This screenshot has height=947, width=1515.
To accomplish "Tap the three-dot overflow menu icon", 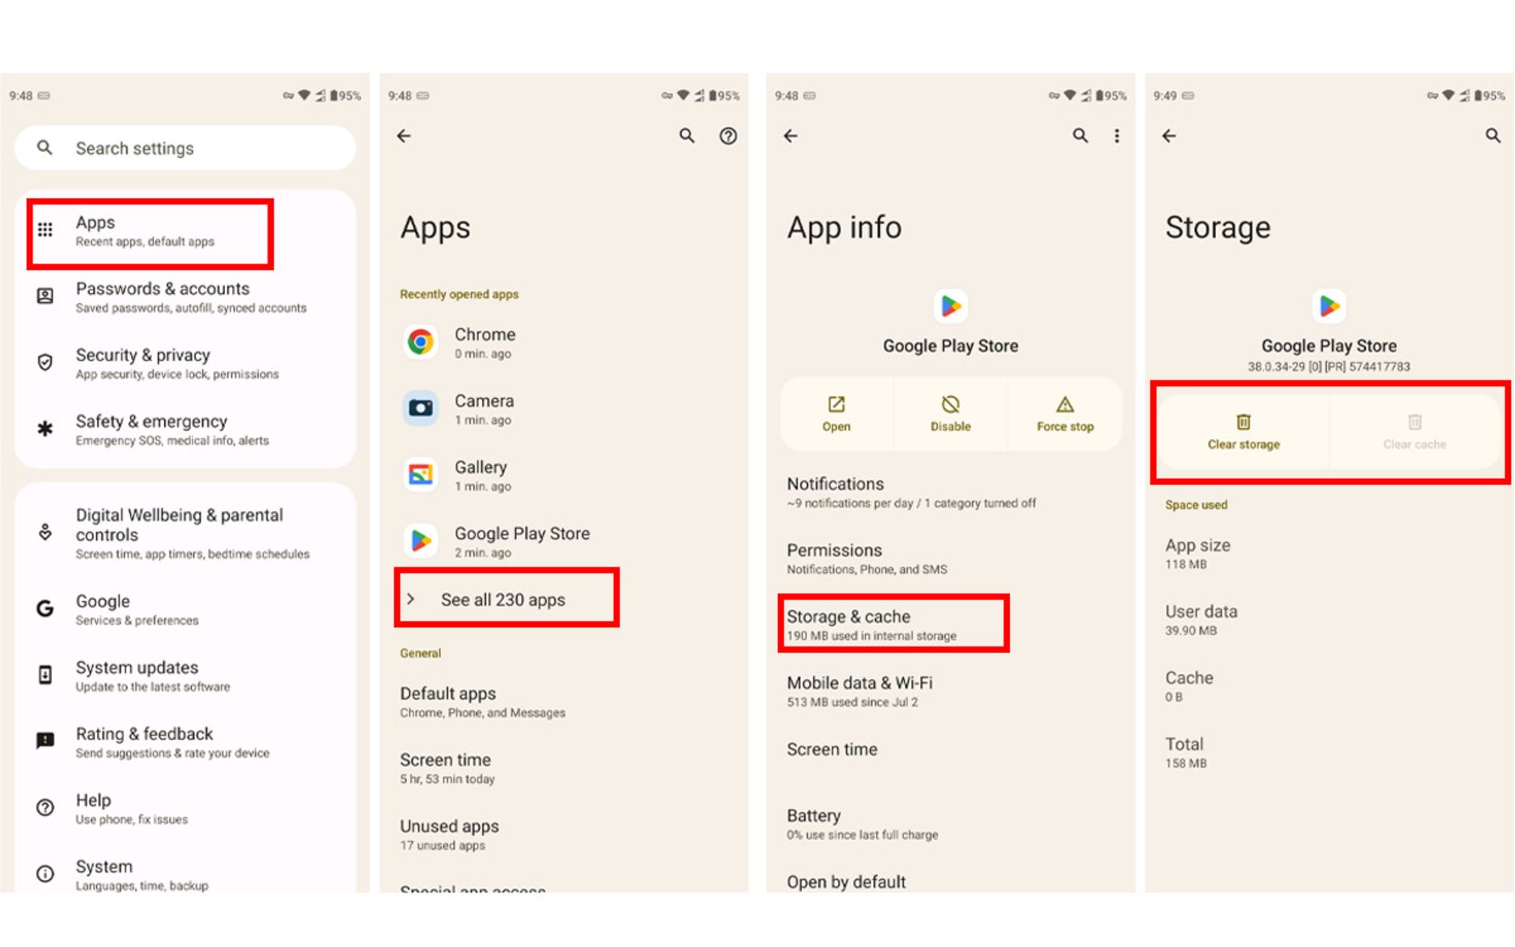I will [x=1118, y=135].
